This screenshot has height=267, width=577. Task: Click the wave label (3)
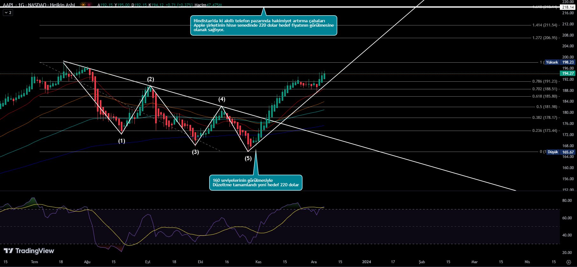tap(195, 152)
